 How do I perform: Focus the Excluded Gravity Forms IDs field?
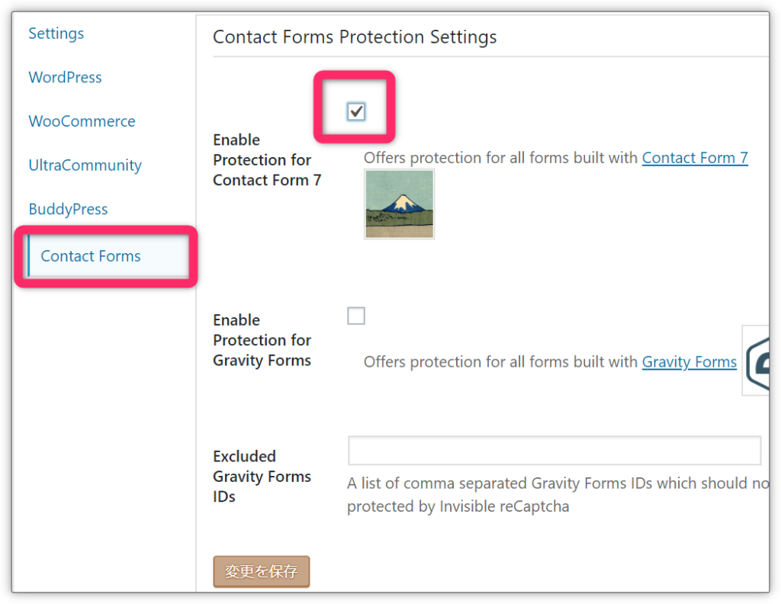[x=554, y=451]
